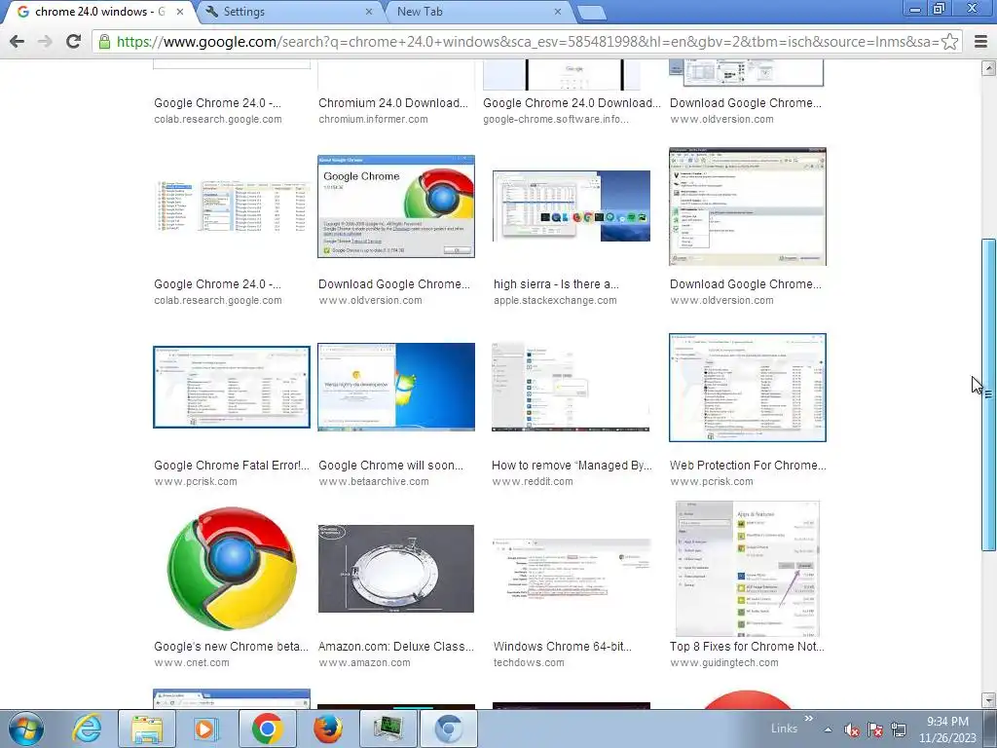The width and height of the screenshot is (997, 748).
Task: Click the www.reddit.com source text
Action: pyautogui.click(x=533, y=481)
